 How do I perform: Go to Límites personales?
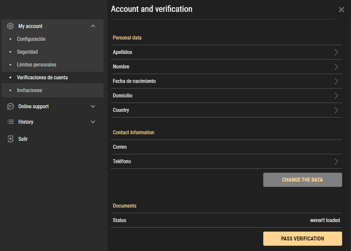tap(36, 64)
